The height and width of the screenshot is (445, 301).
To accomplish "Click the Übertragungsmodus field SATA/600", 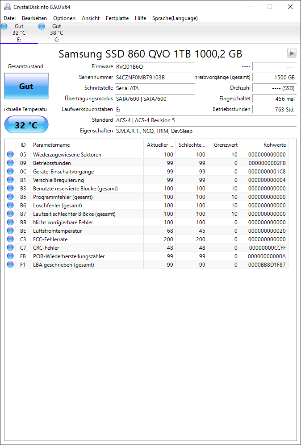I will click(155, 99).
